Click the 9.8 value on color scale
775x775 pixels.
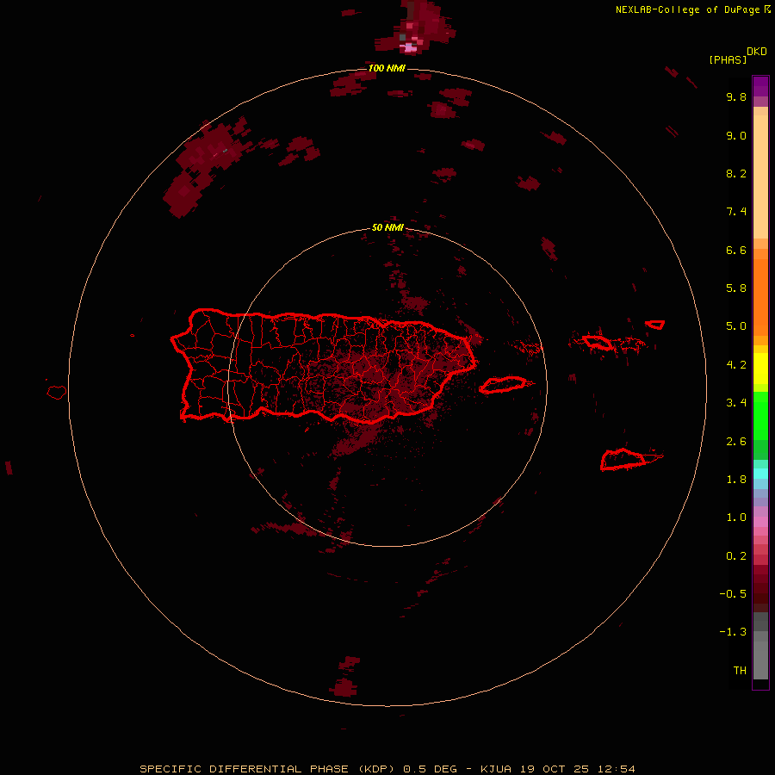(x=736, y=96)
